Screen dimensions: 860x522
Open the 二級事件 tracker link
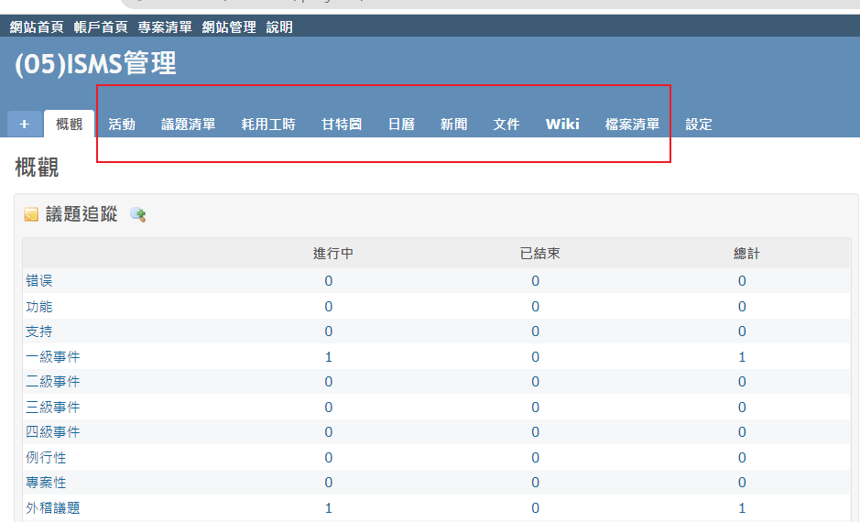coord(52,382)
